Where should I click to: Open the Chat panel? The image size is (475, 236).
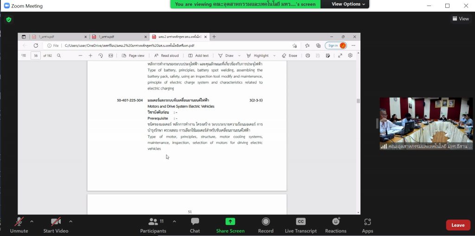[195, 225]
